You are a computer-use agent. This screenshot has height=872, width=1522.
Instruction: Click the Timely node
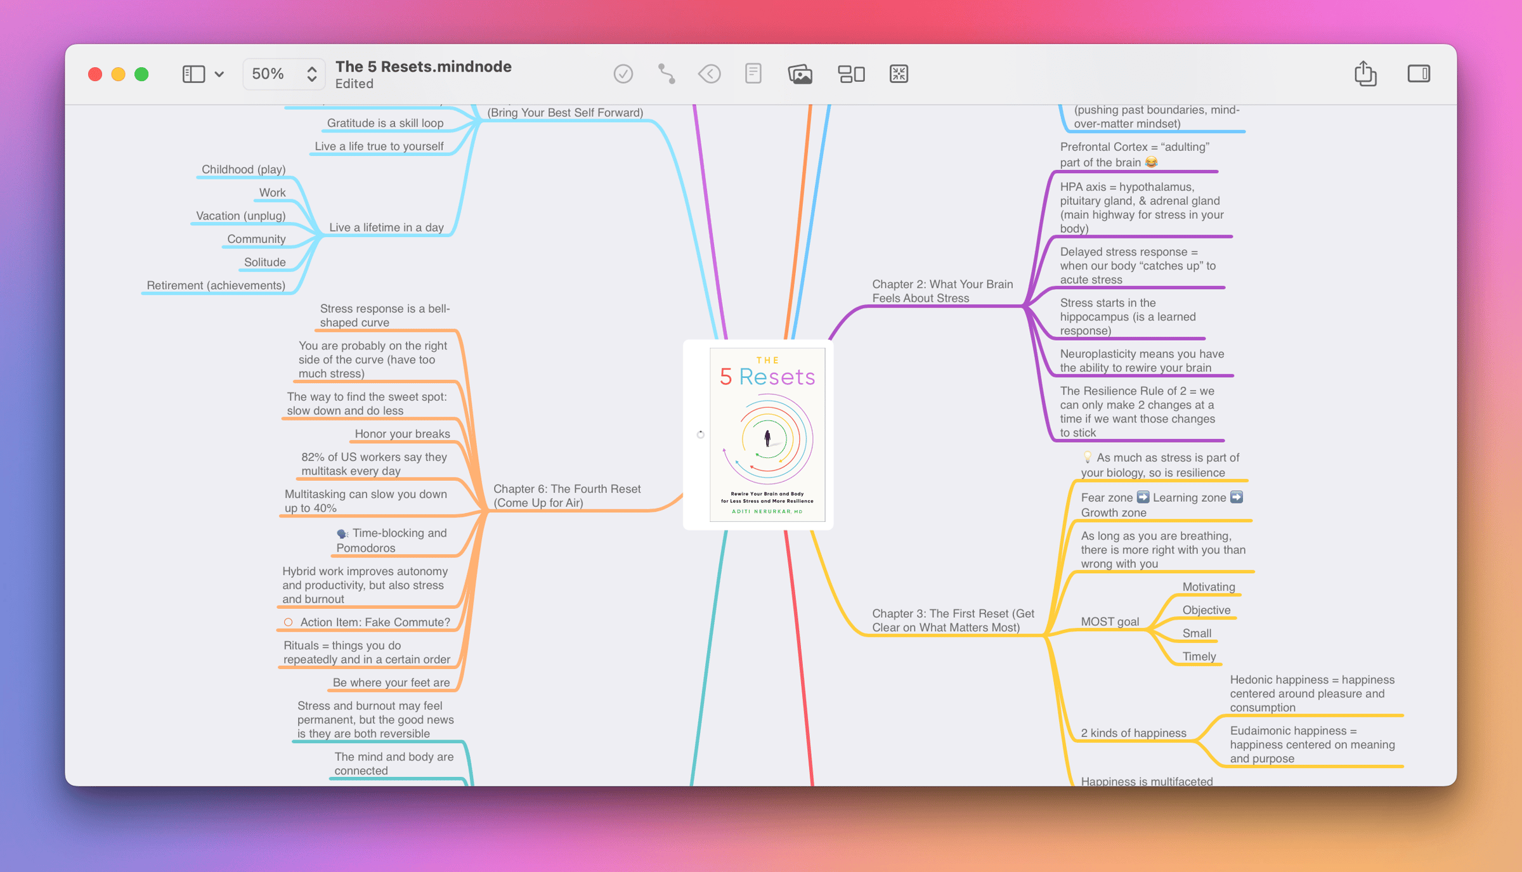1199,656
